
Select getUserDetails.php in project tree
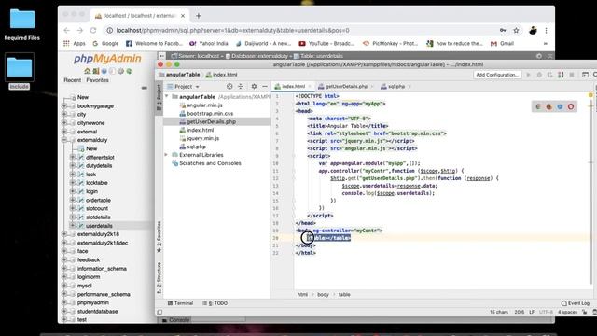tap(212, 121)
